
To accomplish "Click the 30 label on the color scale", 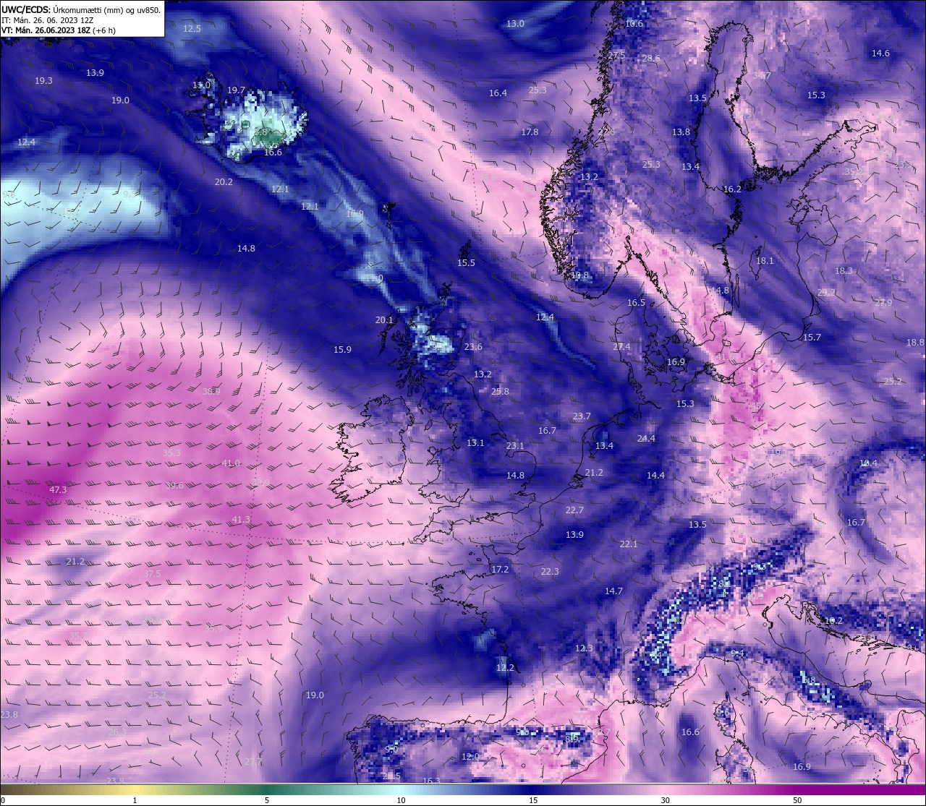I will (x=665, y=800).
